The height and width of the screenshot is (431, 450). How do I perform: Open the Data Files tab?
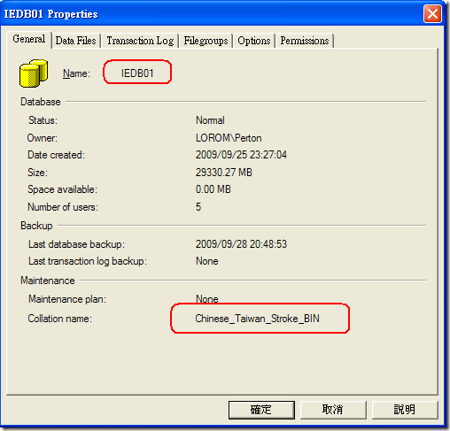[76, 41]
